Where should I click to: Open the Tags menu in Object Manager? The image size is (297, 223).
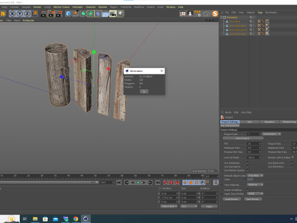click(260, 12)
